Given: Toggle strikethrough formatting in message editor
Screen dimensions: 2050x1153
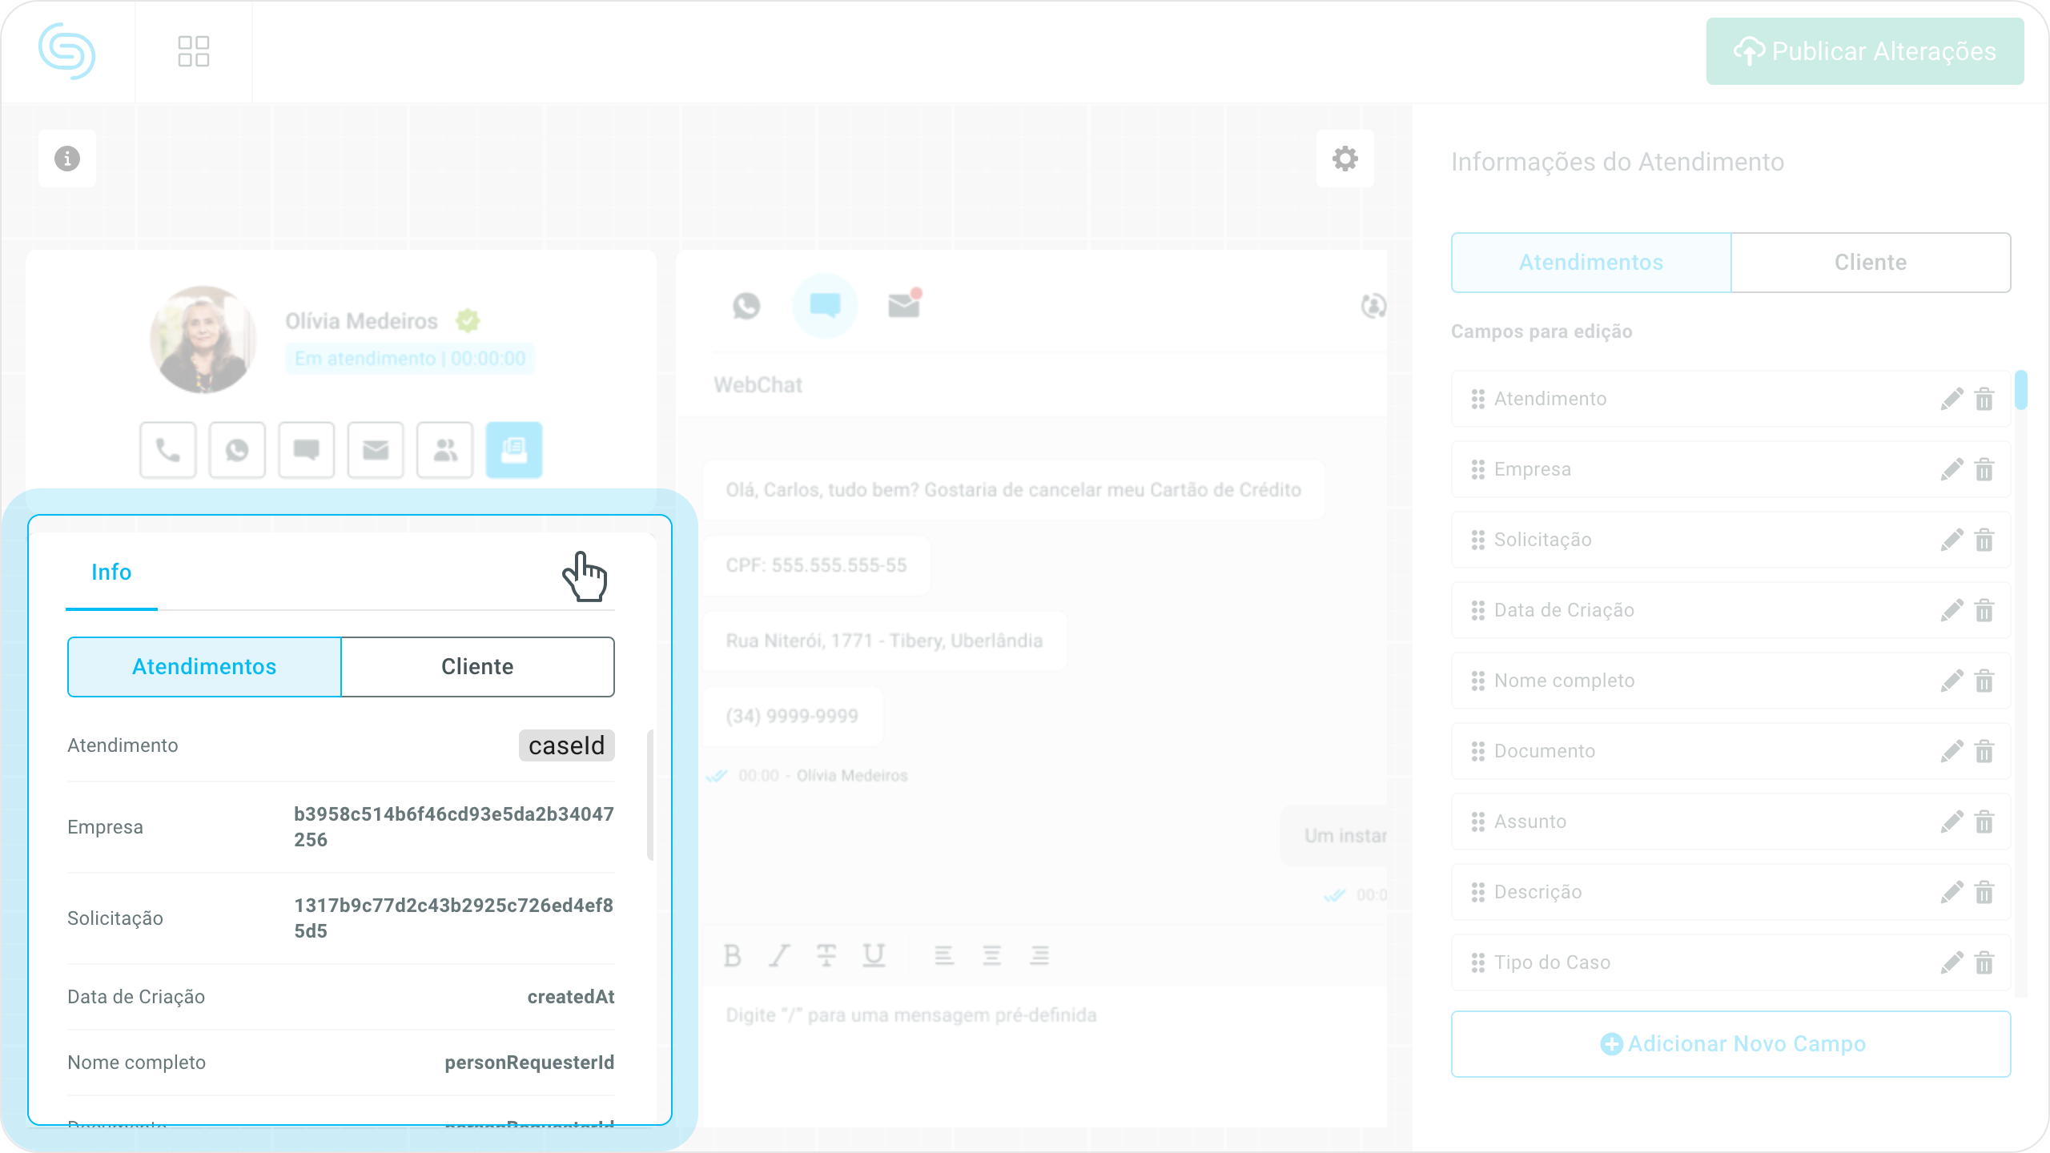Looking at the screenshot, I should tap(826, 955).
